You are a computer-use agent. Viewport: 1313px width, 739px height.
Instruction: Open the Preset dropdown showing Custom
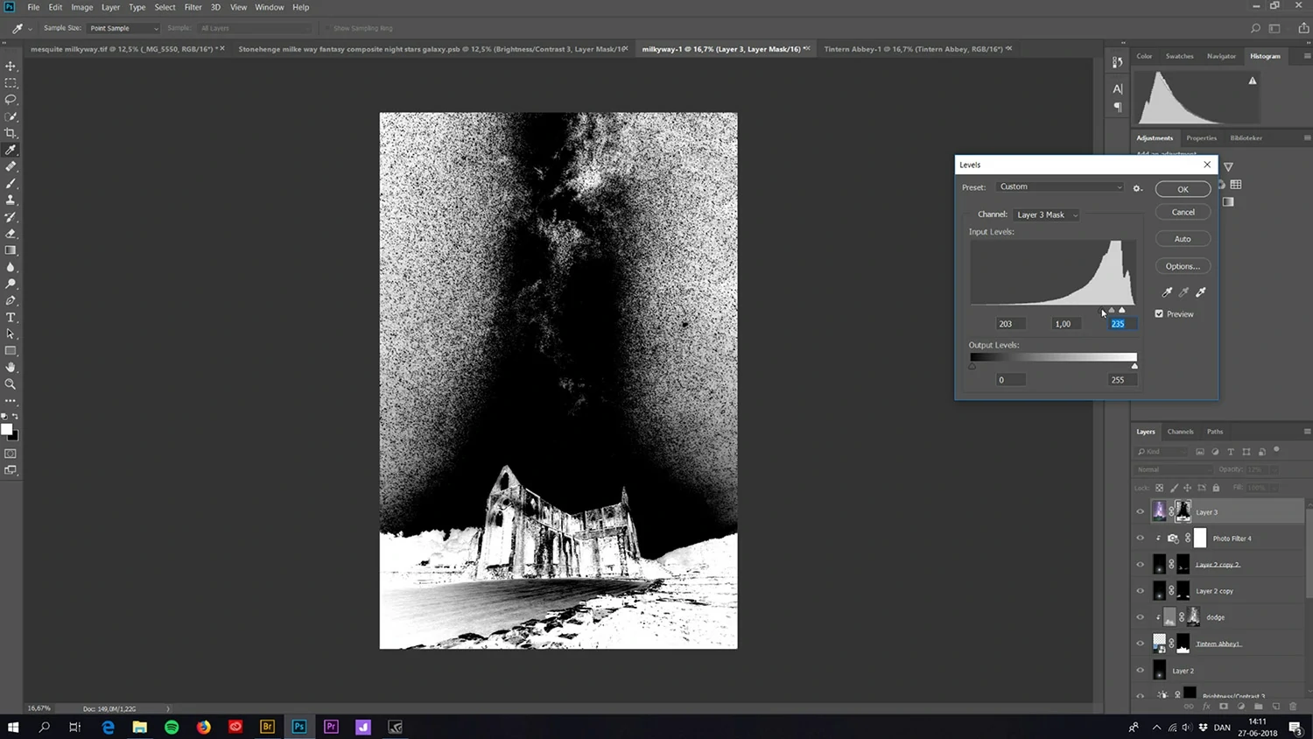point(1060,187)
